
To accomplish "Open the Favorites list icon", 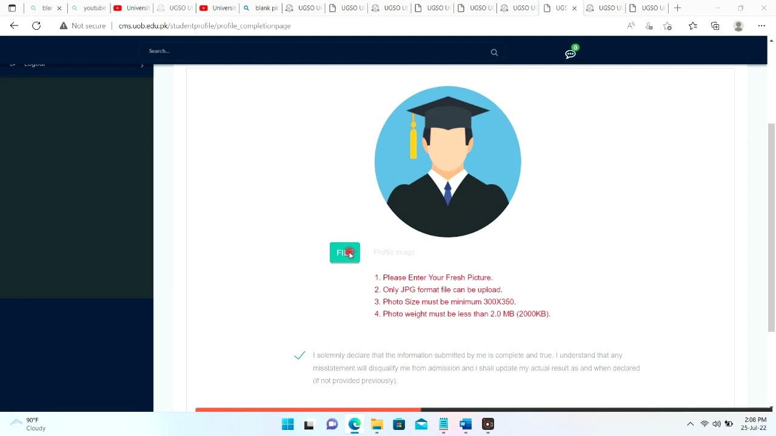I will (x=693, y=26).
